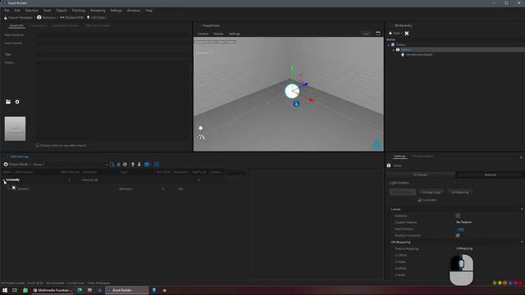The height and width of the screenshot is (295, 525).
Task: Click the maximize viewport icon in the preset view
Action: pyautogui.click(x=378, y=34)
